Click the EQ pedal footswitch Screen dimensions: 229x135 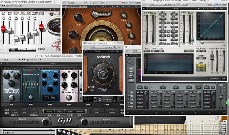[30, 97]
